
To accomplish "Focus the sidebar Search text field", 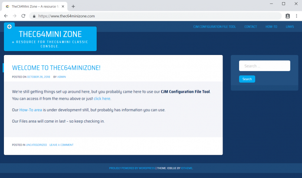I will [264, 66].
